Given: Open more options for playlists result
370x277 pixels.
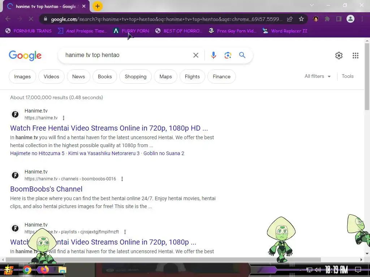Looking at the screenshot, I should coord(125,232).
